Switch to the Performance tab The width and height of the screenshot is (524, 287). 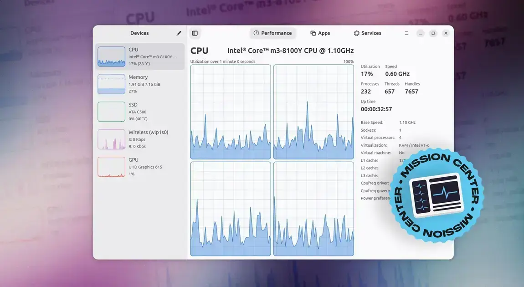tap(272, 33)
